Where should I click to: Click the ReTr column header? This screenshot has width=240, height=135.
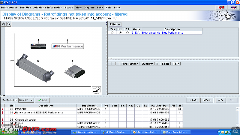pyautogui.click(x=175, y=64)
